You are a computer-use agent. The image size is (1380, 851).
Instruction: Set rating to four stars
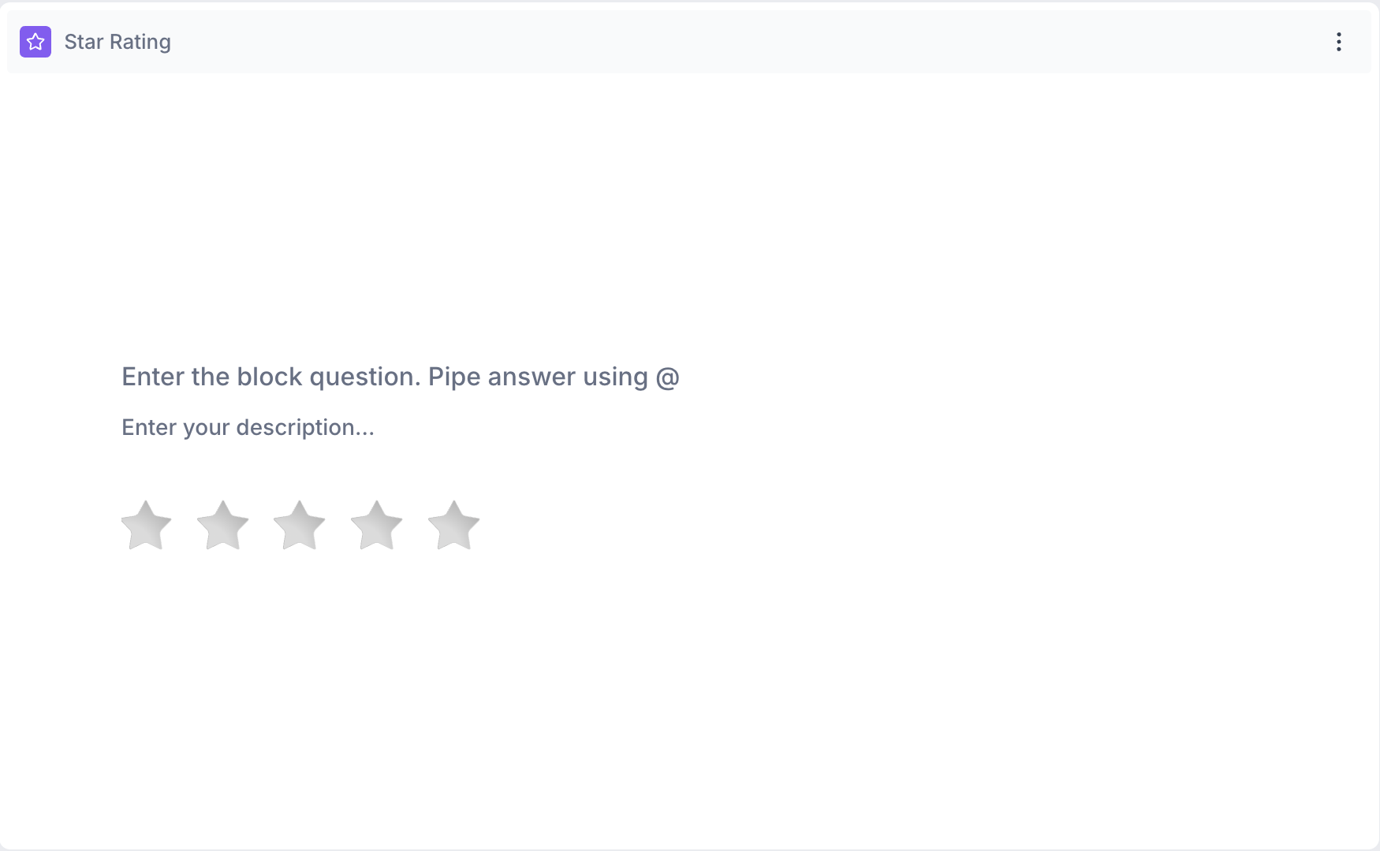click(x=377, y=526)
